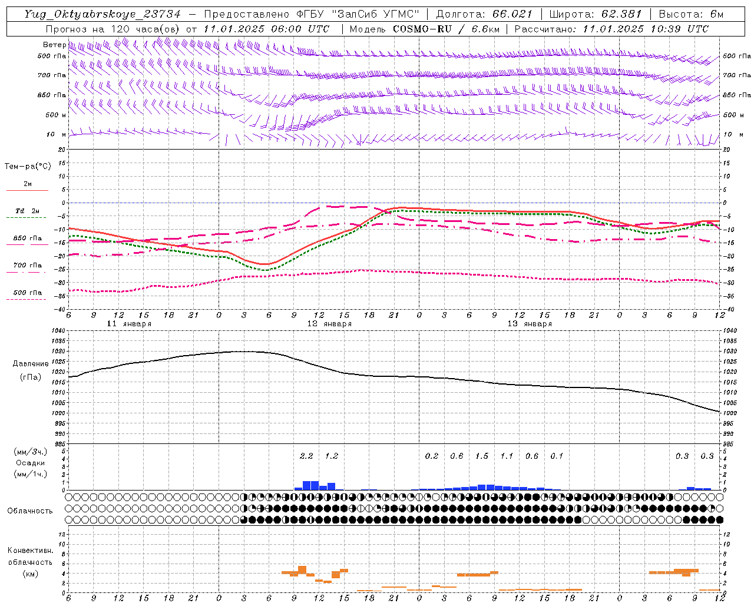Image resolution: width=754 pixels, height=603 pixels.
Task: Click the red 2м temperature legend line
Action: click(27, 190)
